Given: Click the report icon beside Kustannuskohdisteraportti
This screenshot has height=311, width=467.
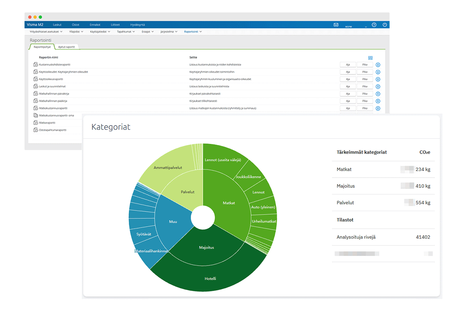Looking at the screenshot, I should 36,65.
